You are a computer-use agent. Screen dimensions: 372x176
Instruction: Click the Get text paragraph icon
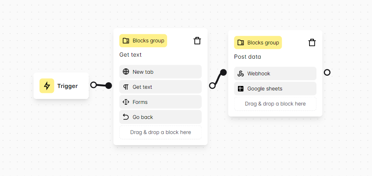click(126, 87)
